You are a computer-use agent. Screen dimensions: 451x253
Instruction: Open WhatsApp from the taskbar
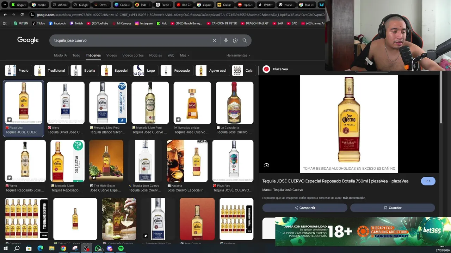click(98, 248)
